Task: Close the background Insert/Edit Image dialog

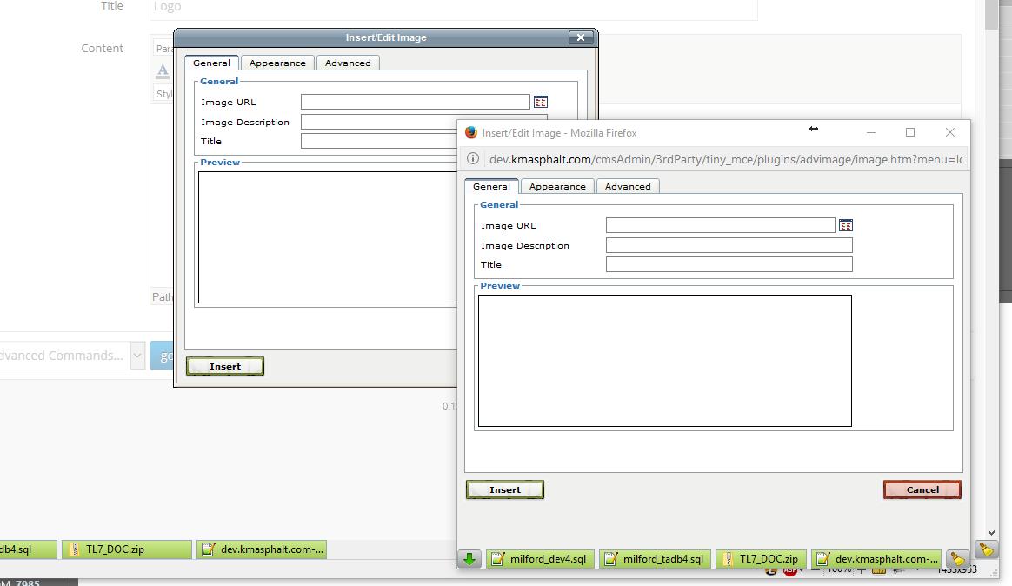Action: click(580, 37)
